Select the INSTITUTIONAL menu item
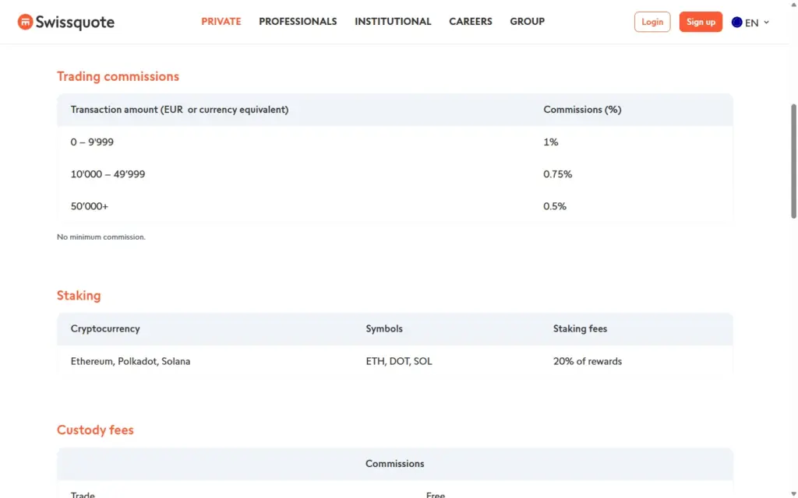Viewport: 798px width, 498px height. (x=393, y=21)
